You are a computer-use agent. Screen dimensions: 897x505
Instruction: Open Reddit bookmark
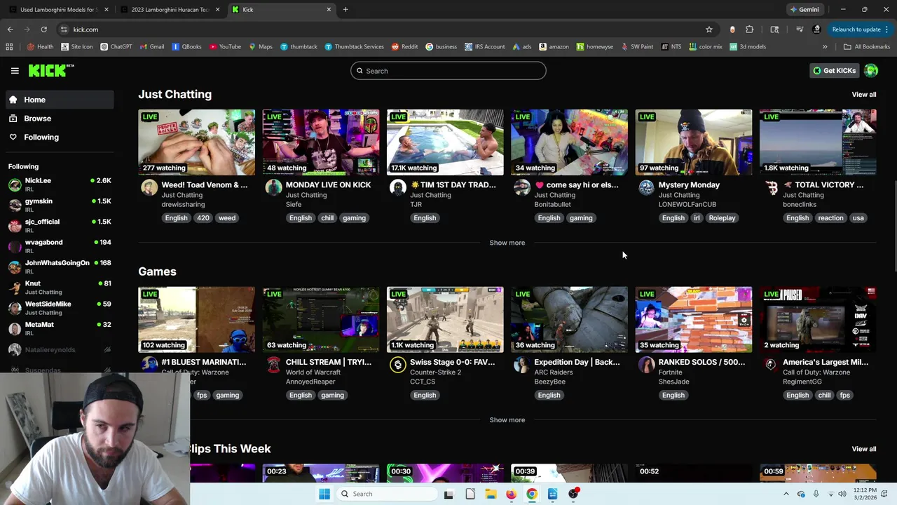pos(404,47)
